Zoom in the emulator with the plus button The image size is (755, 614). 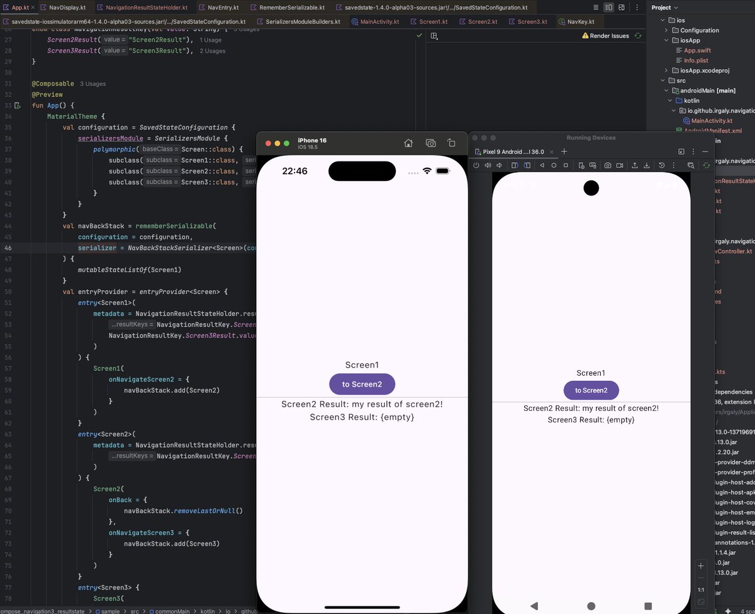701,566
